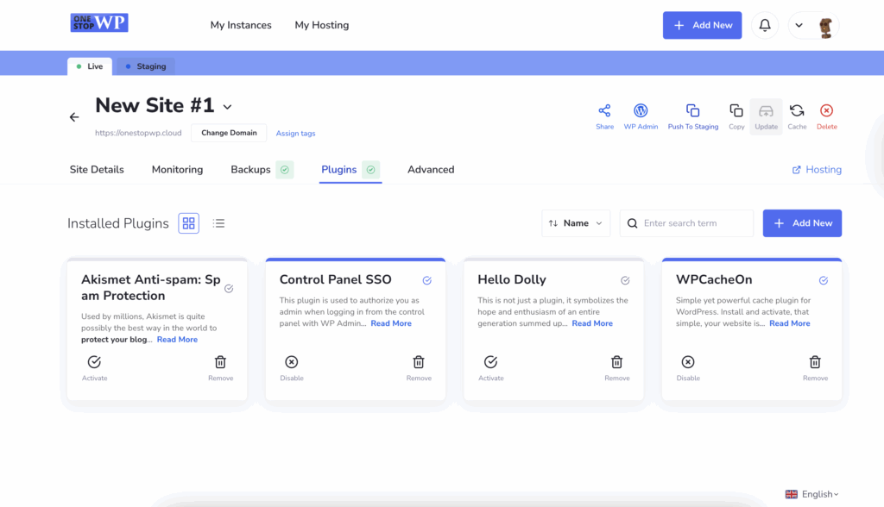884x507 pixels.
Task: Open the Advanced tab
Action: tap(431, 170)
